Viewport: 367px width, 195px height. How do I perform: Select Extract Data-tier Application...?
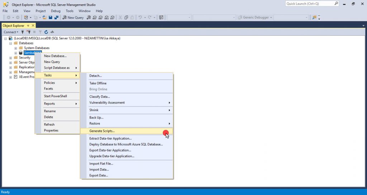point(127,139)
